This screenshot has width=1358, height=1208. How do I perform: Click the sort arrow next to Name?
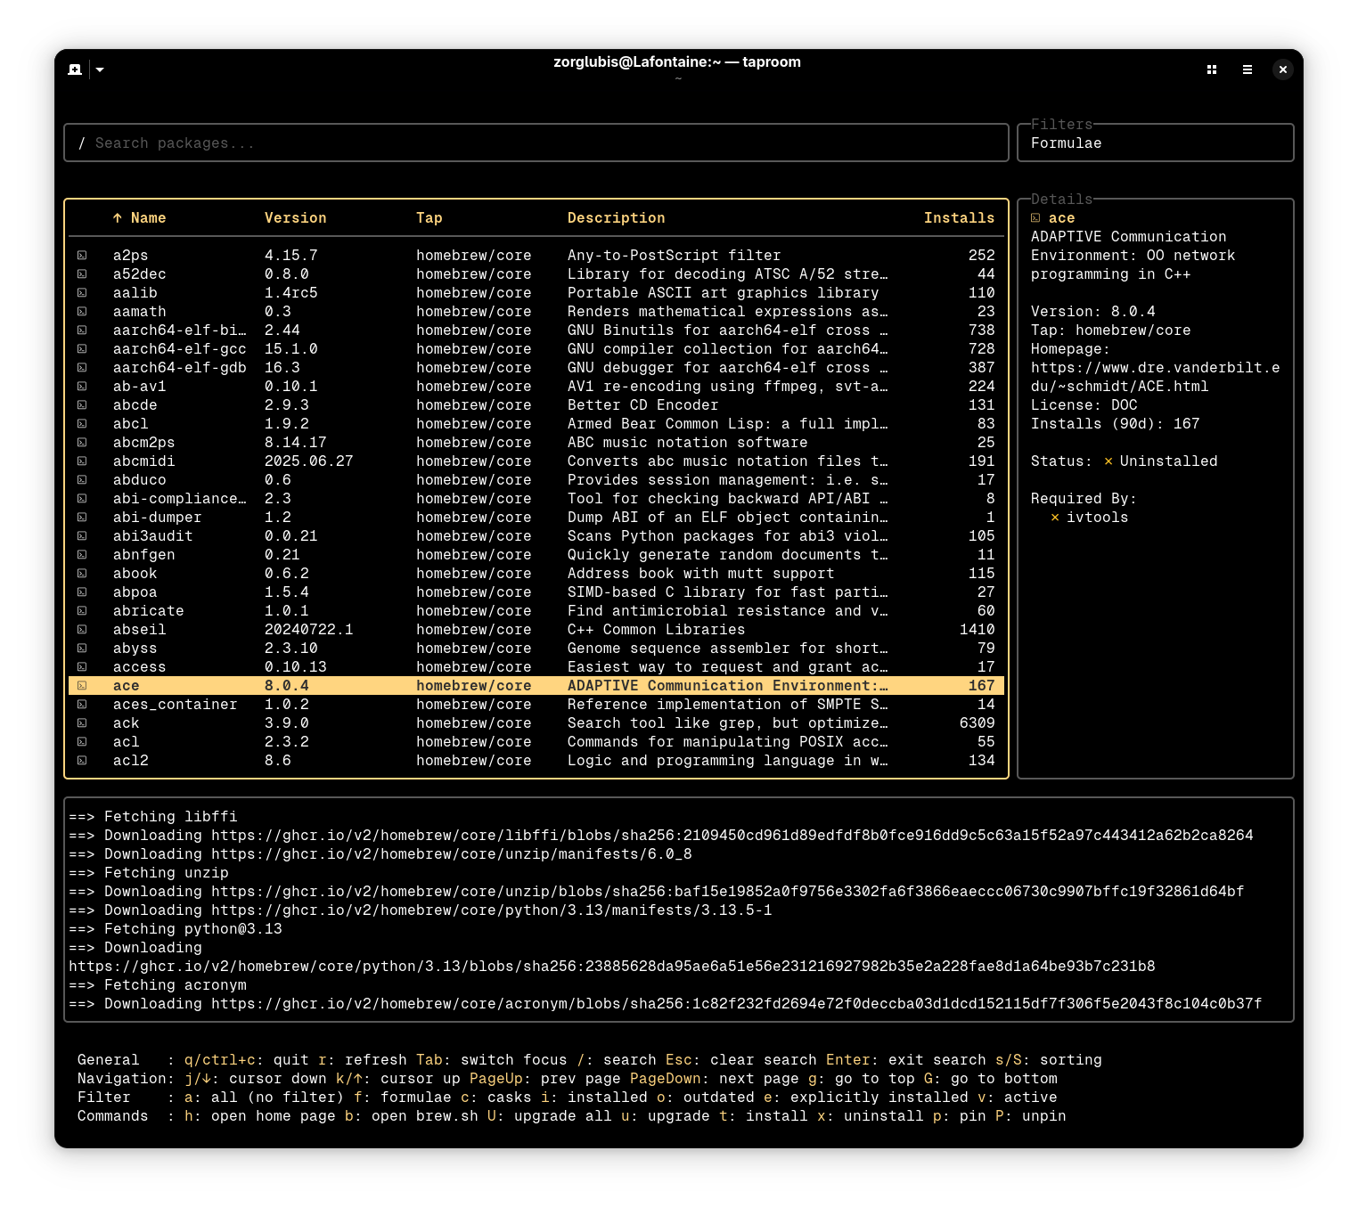(x=117, y=218)
